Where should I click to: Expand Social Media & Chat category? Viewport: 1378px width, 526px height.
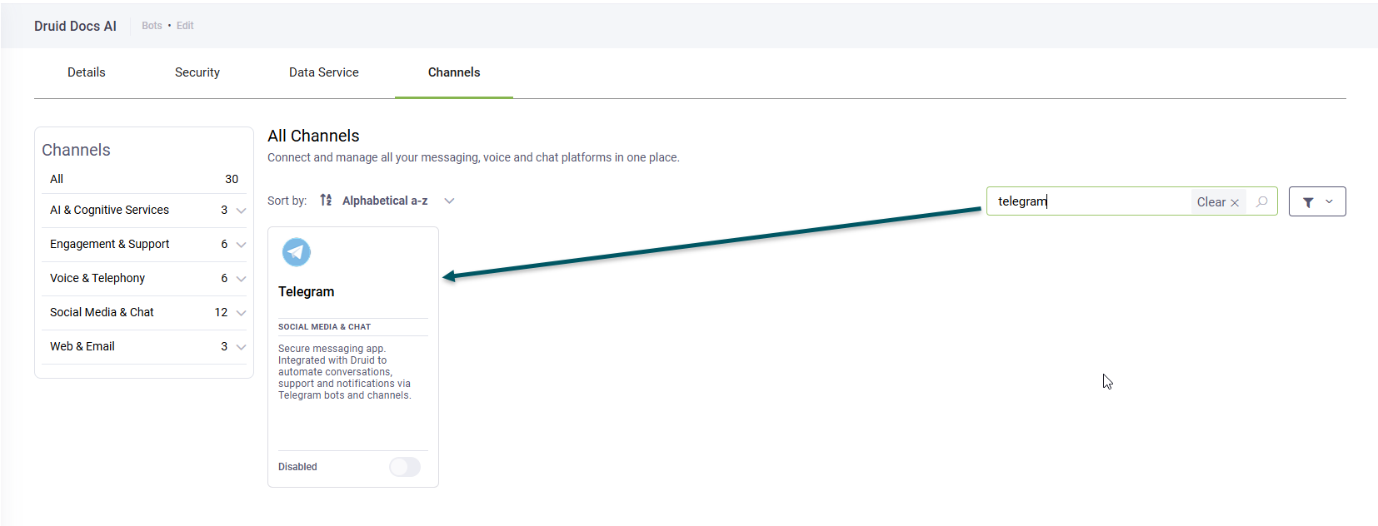coord(241,313)
